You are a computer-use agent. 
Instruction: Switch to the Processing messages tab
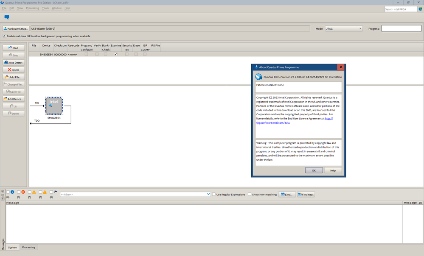click(x=29, y=247)
